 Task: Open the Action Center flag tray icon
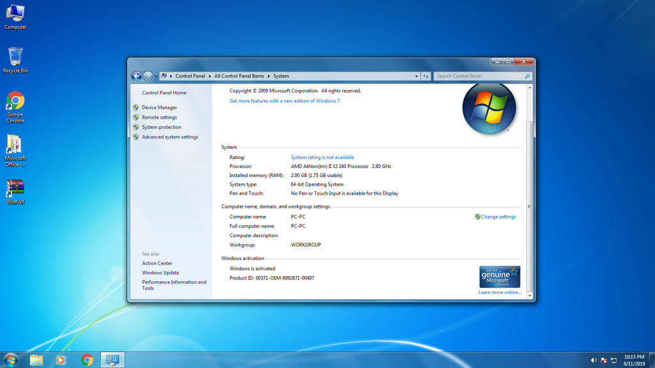pyautogui.click(x=604, y=360)
